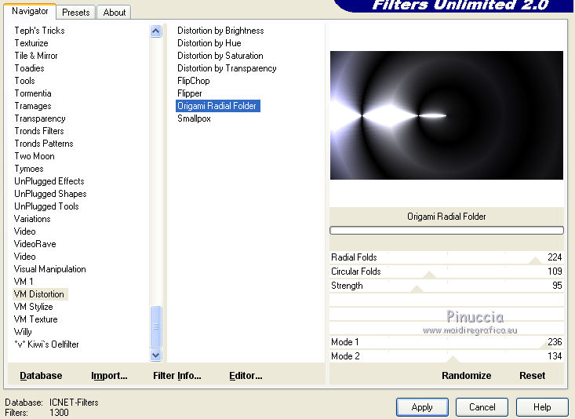Screen dimensions: 575x419
Task: Select UnPlugged Tools category
Action: tap(46, 206)
